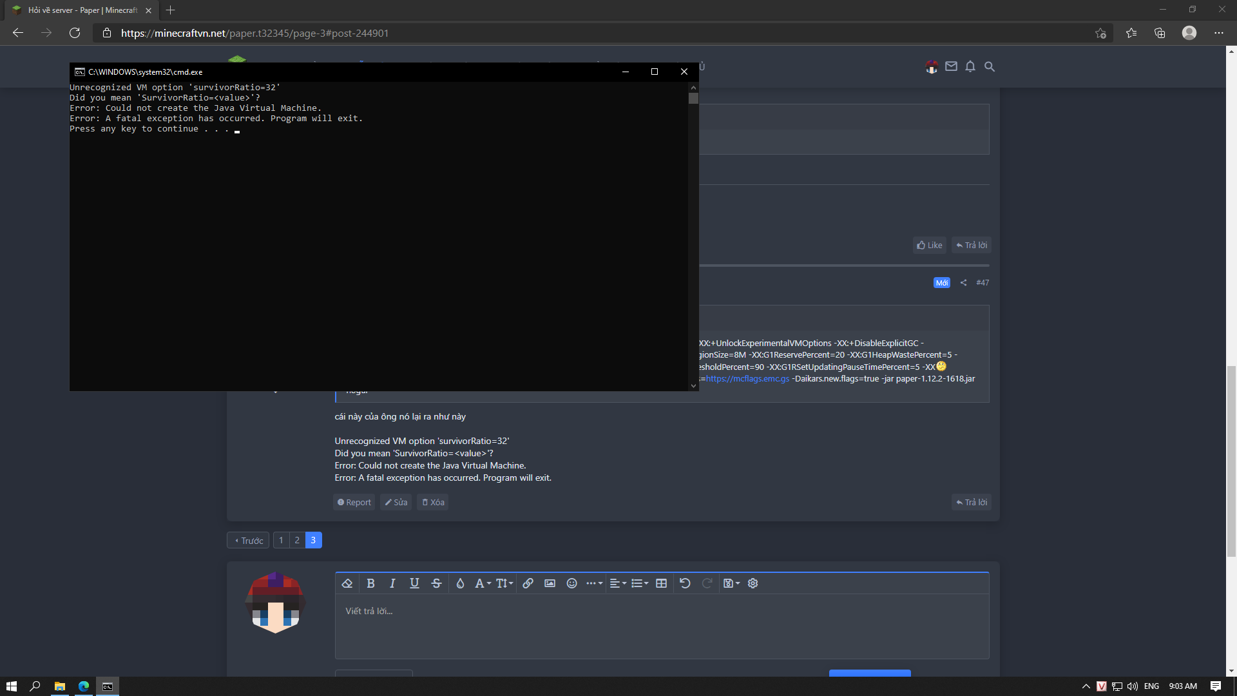Toggle strikethrough formatting in editor
The height and width of the screenshot is (696, 1237).
click(436, 583)
